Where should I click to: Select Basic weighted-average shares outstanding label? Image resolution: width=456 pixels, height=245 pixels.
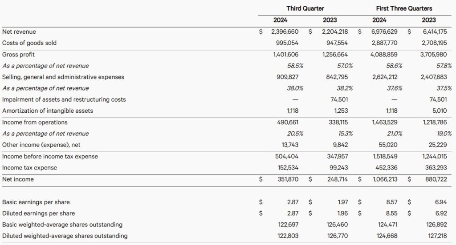62,225
